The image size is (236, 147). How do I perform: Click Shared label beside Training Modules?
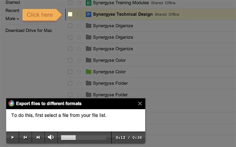tap(157, 3)
